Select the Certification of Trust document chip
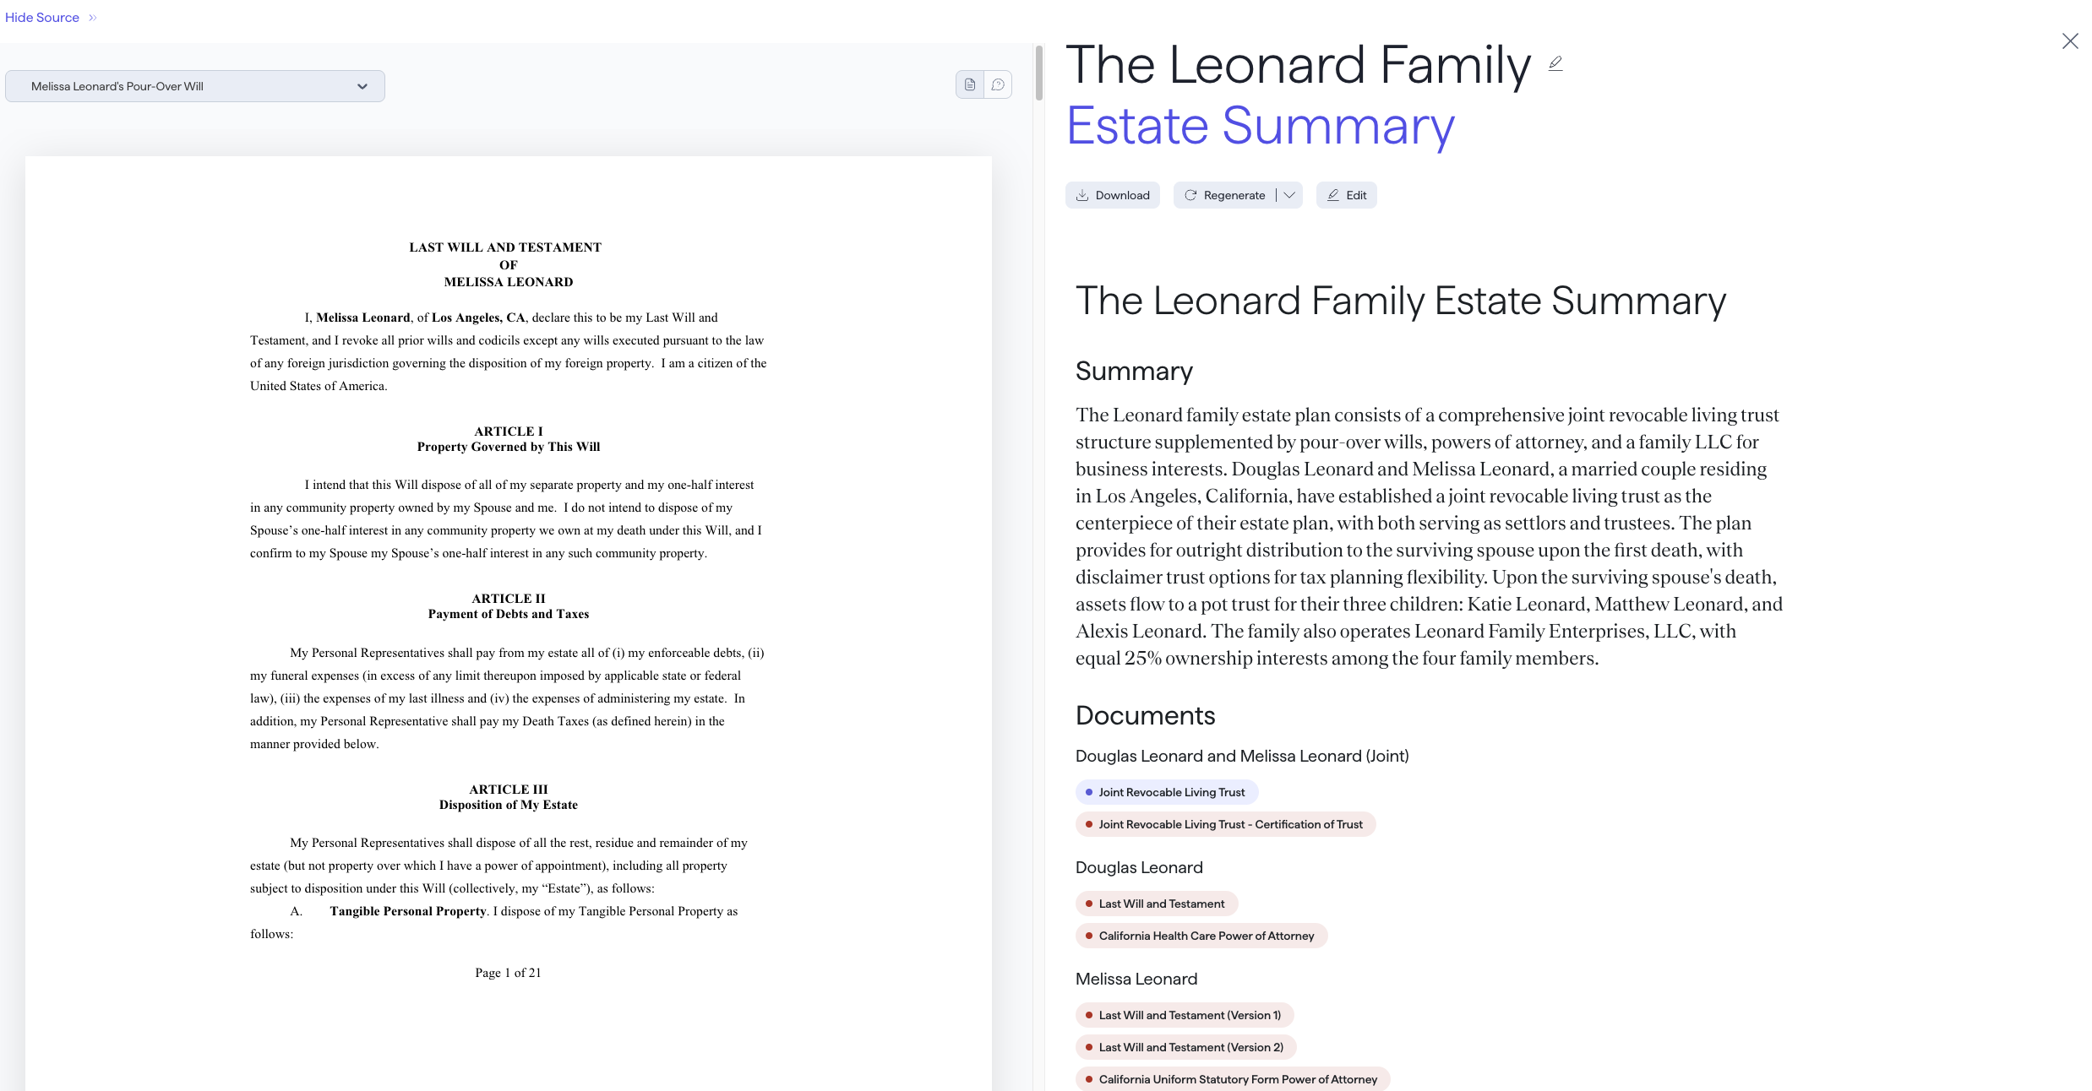The width and height of the screenshot is (2092, 1091). click(x=1225, y=824)
